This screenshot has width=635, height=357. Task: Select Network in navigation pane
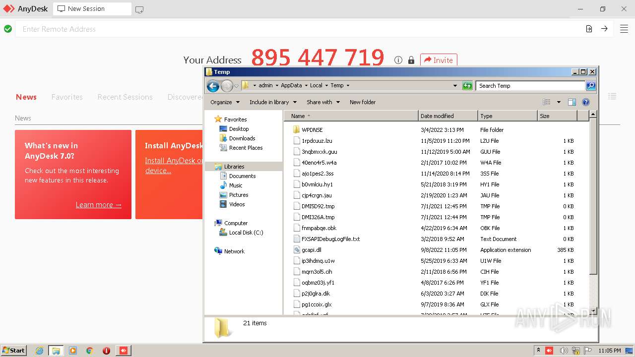coord(234,251)
